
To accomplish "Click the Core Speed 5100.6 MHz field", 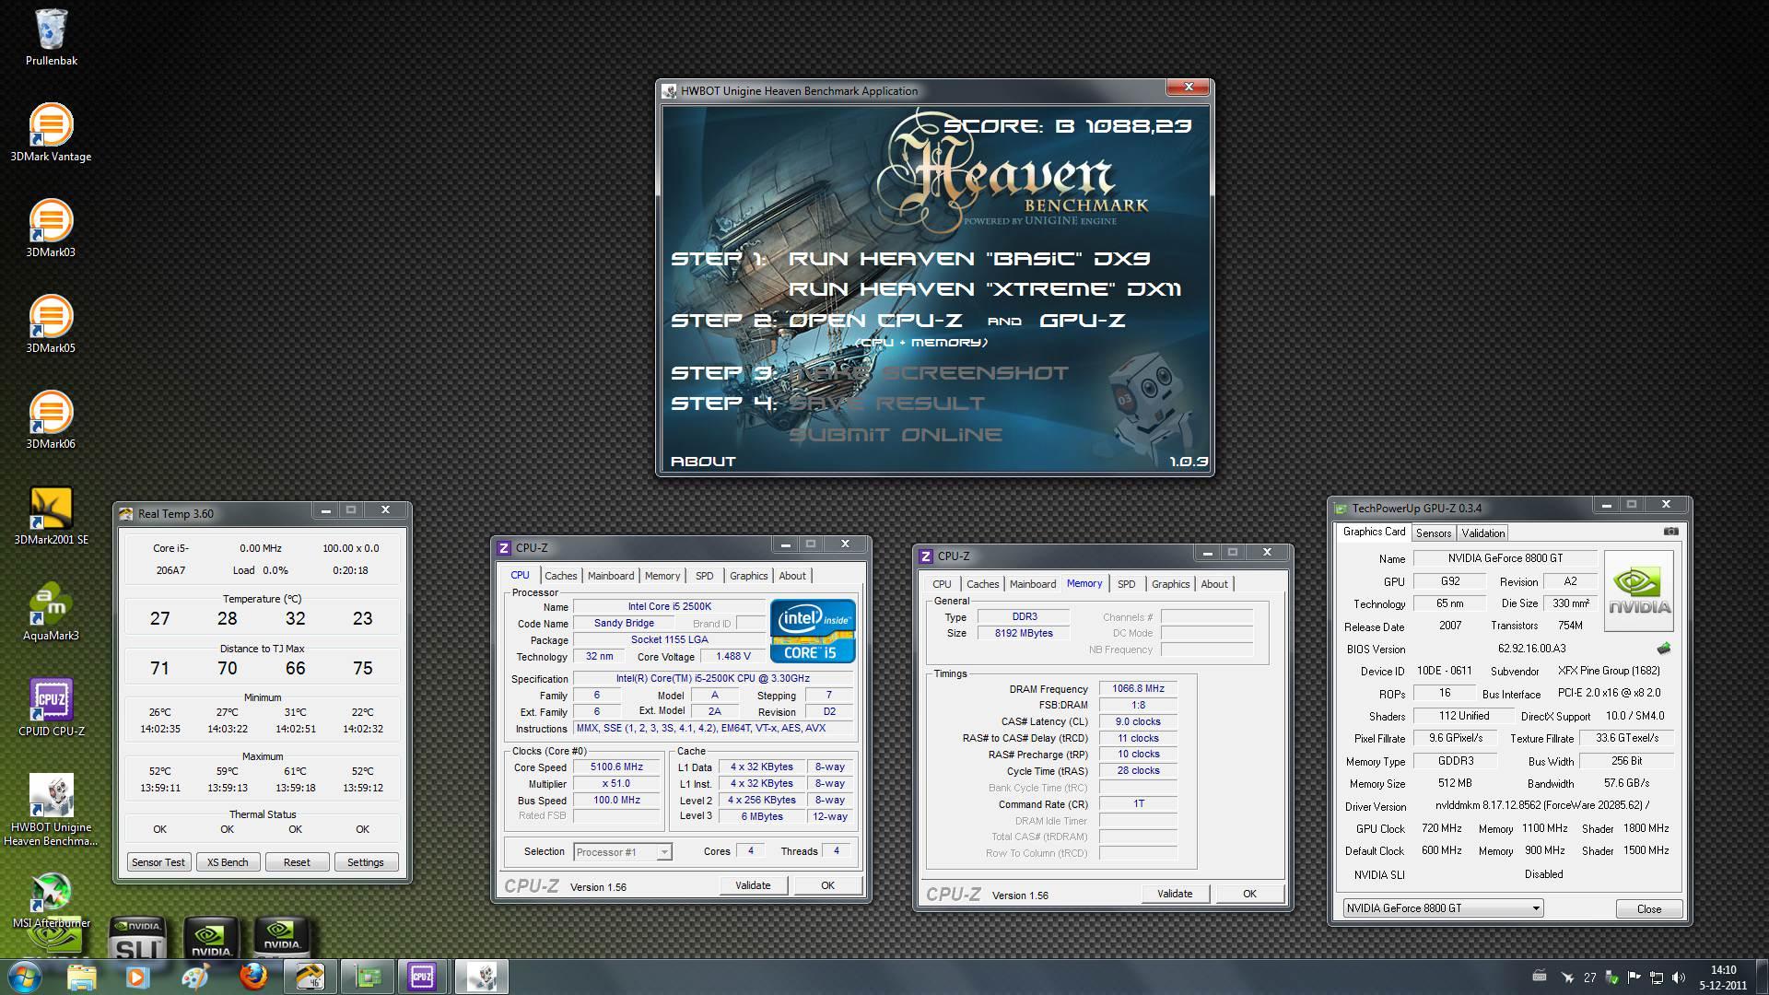I will 616,767.
